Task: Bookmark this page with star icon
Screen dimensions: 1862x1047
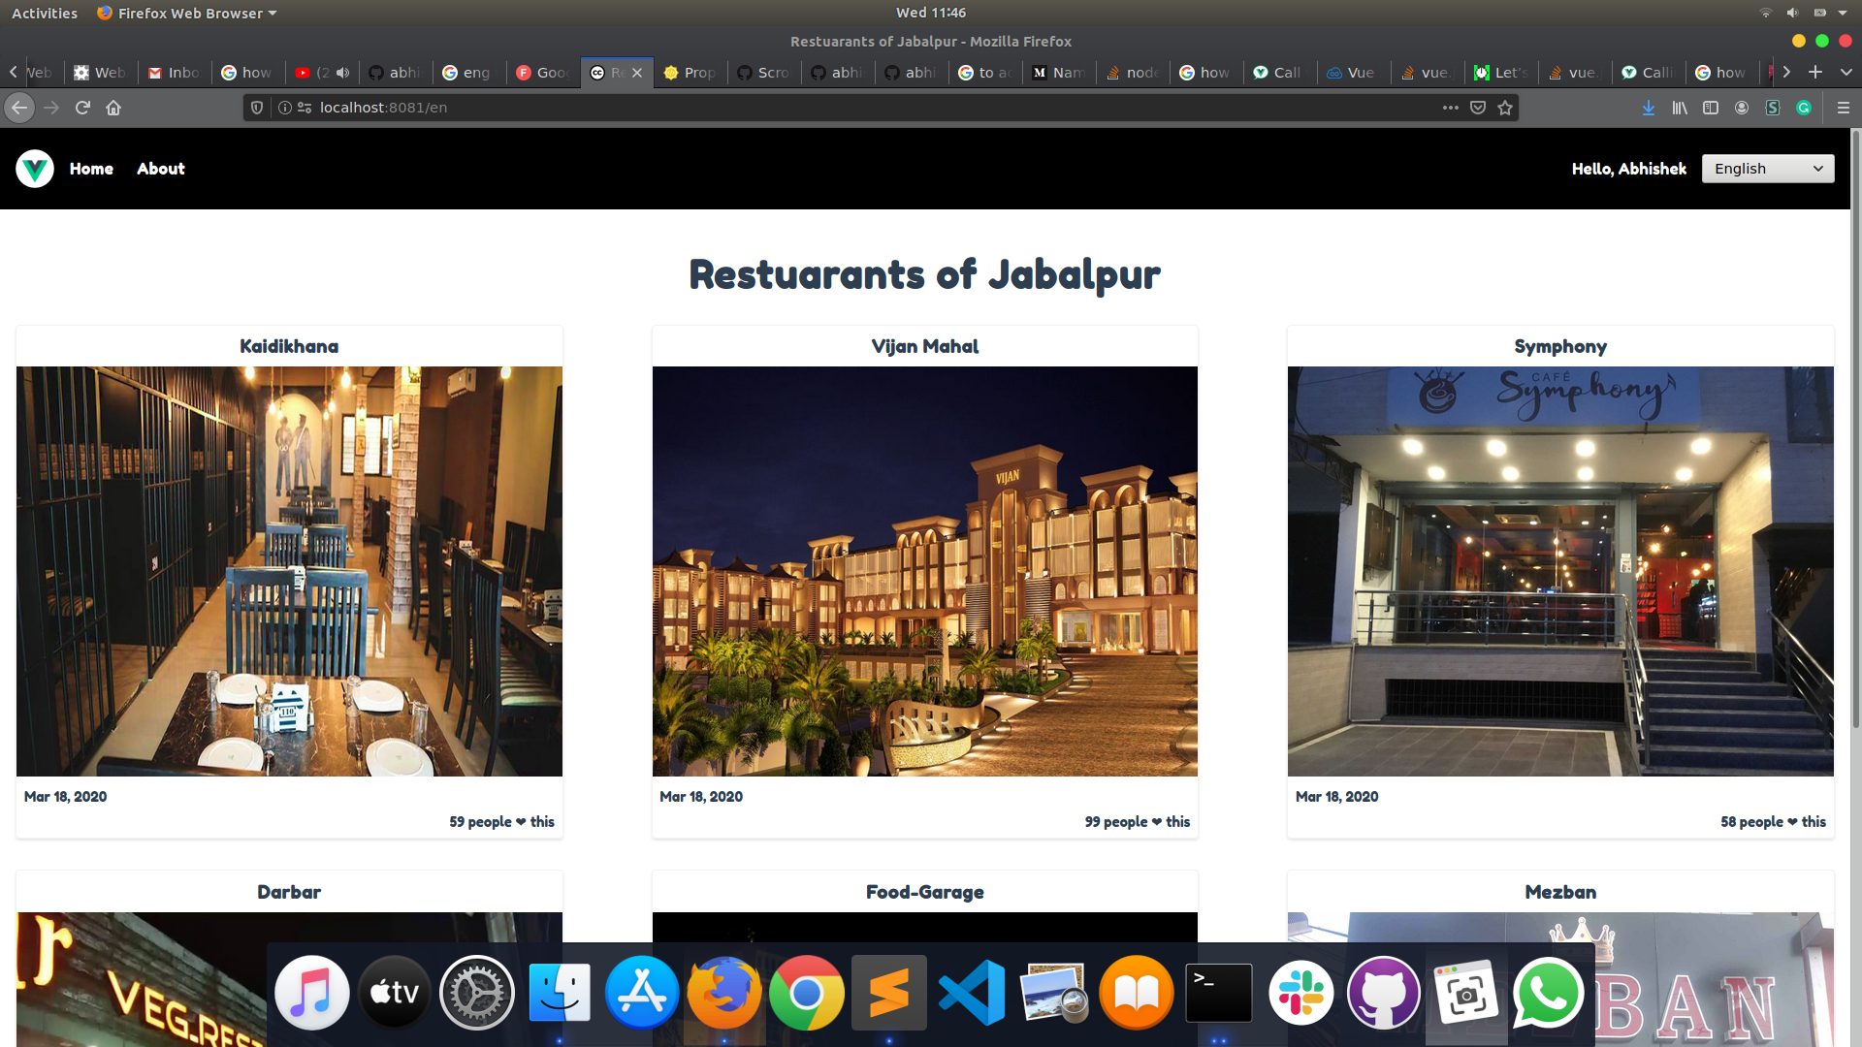Action: (1505, 108)
